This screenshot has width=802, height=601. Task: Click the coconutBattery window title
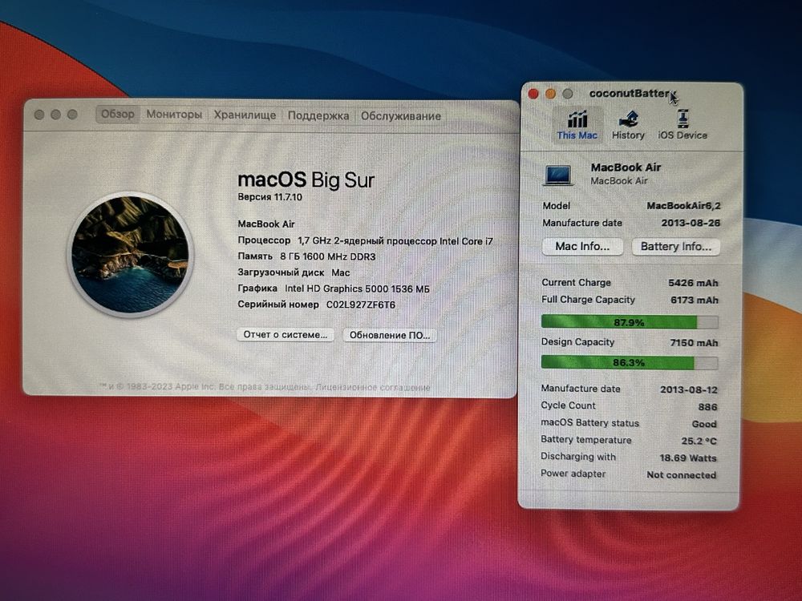pos(633,94)
